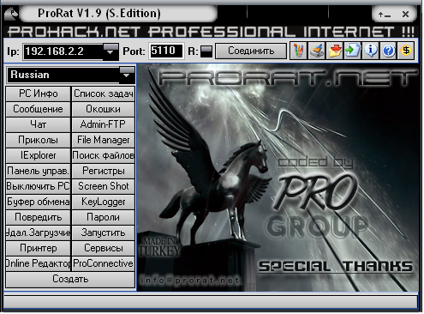This screenshot has height=314, width=424.
Task: Click the envelope with red arrow icon
Action: click(335, 51)
